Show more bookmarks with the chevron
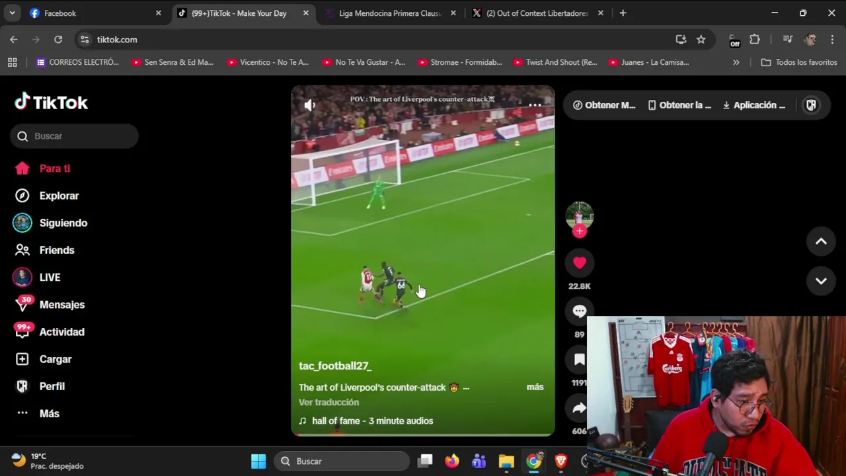The width and height of the screenshot is (846, 476). [x=736, y=62]
